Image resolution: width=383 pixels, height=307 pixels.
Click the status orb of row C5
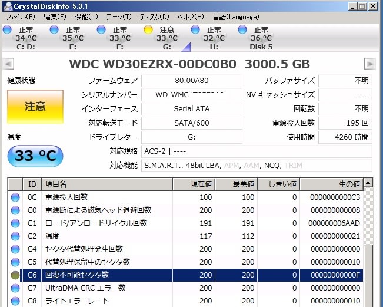tap(15, 262)
